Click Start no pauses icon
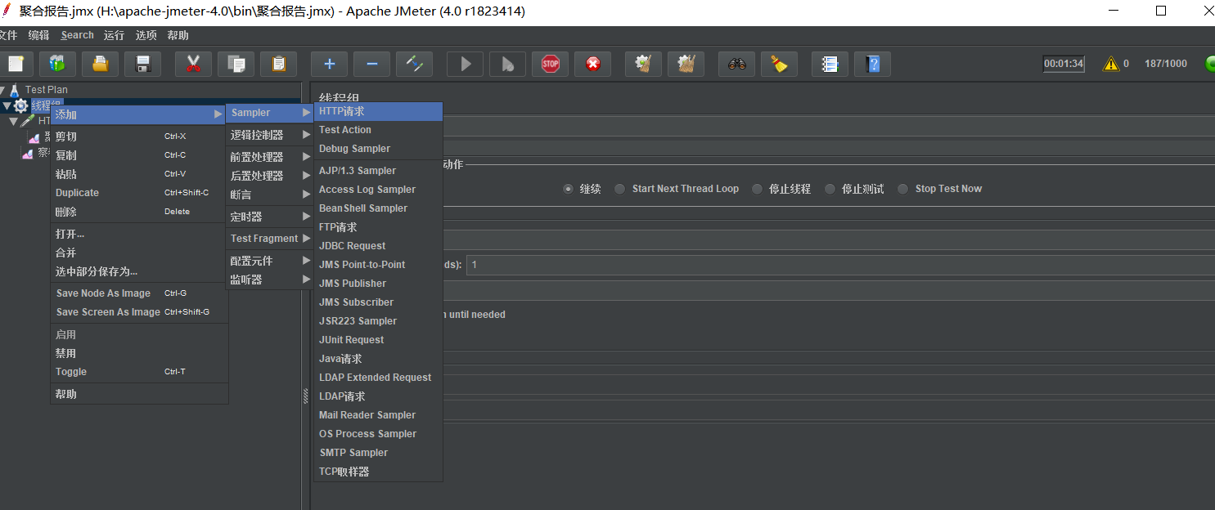 coord(507,64)
